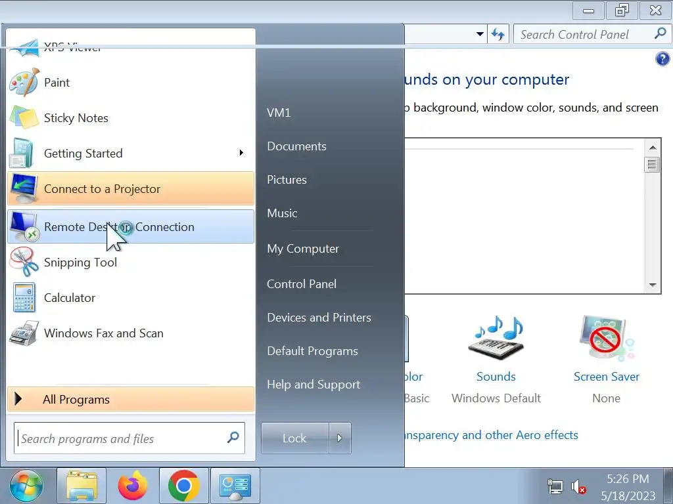Open shutdown options arrow next to Lock

click(340, 438)
